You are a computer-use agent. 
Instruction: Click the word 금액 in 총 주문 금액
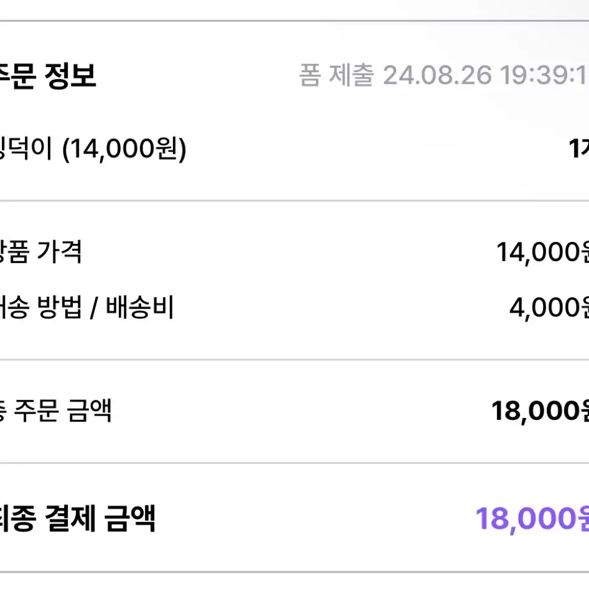click(x=89, y=410)
